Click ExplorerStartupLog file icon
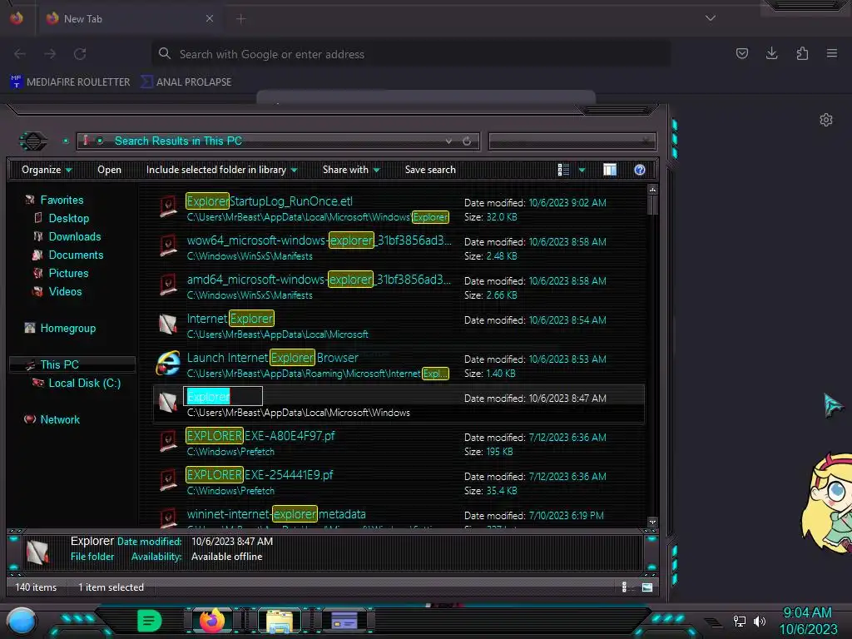 coord(168,207)
